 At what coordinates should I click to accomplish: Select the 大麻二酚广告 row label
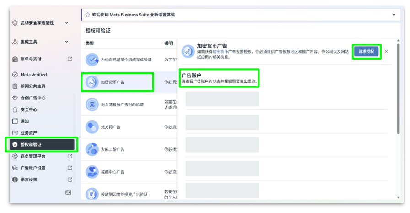pos(113,150)
